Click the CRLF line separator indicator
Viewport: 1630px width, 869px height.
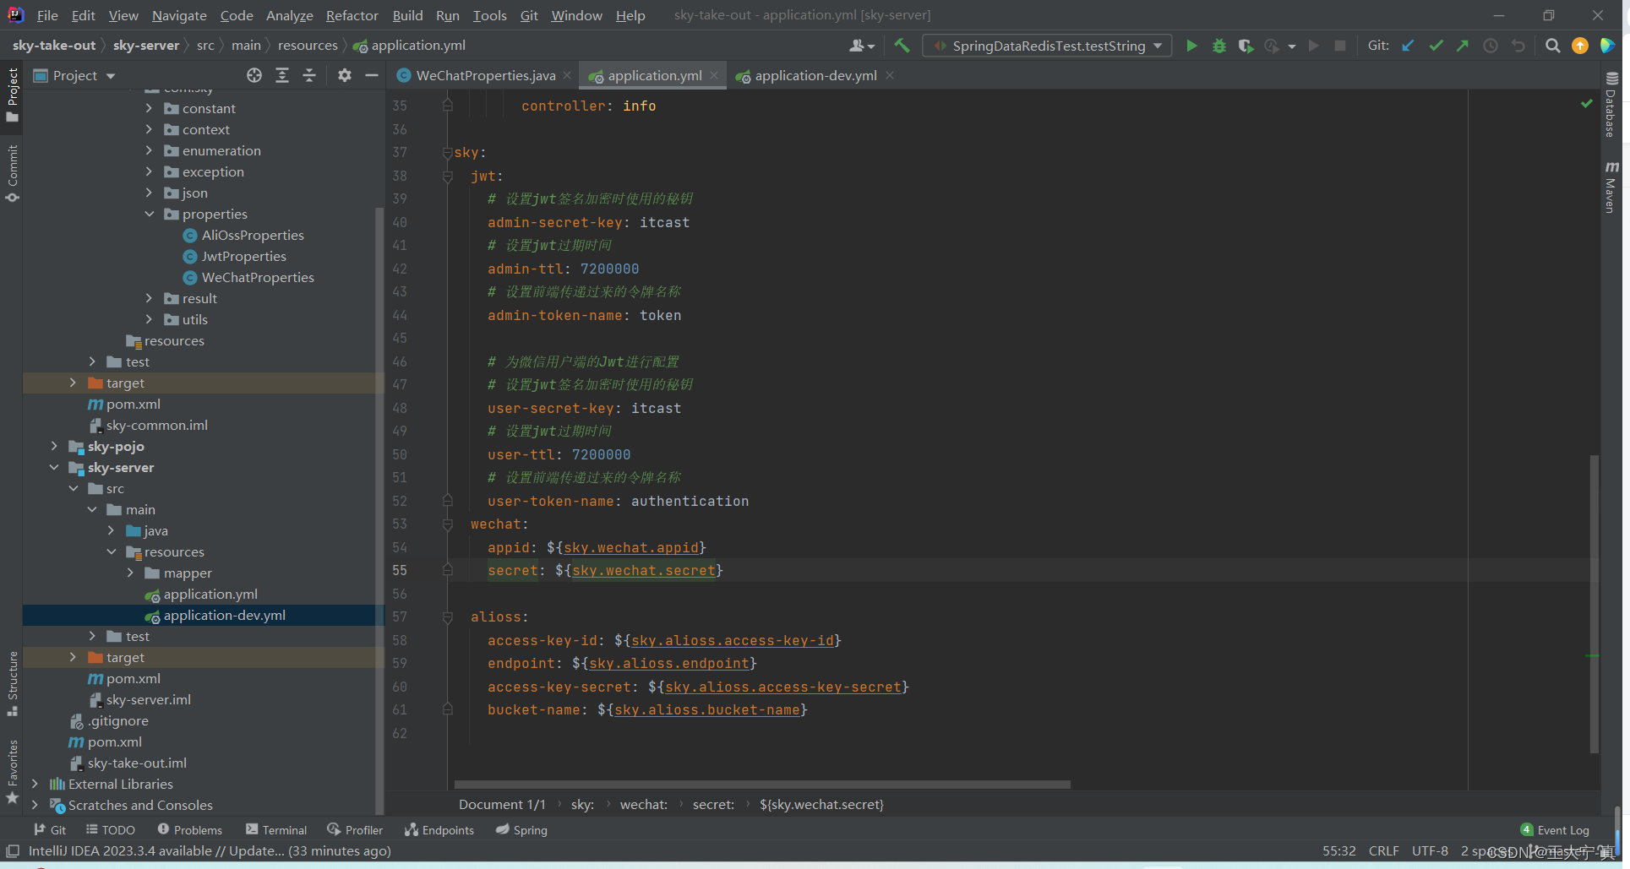1383,851
